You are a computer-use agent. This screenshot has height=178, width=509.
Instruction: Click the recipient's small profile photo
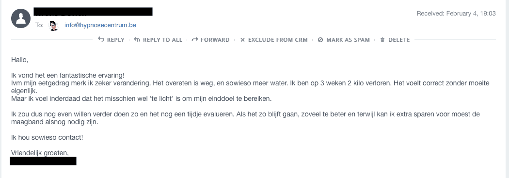coord(53,25)
